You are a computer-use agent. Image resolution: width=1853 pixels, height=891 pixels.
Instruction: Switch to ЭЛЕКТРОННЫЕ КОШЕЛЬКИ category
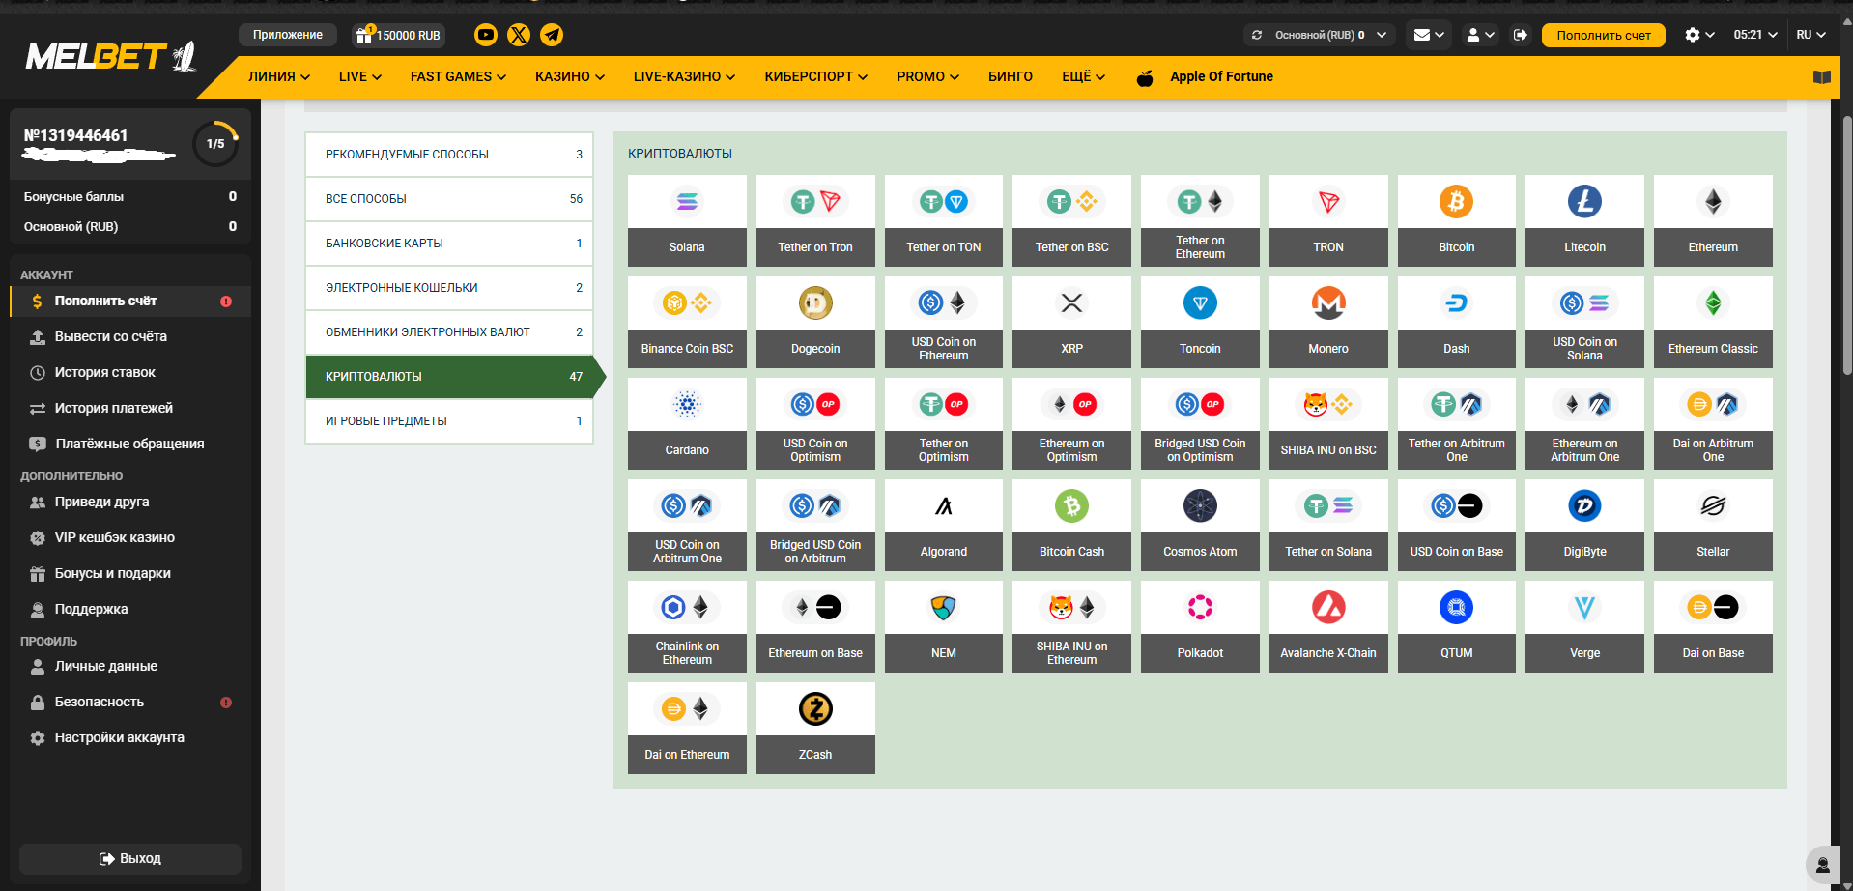(x=449, y=288)
